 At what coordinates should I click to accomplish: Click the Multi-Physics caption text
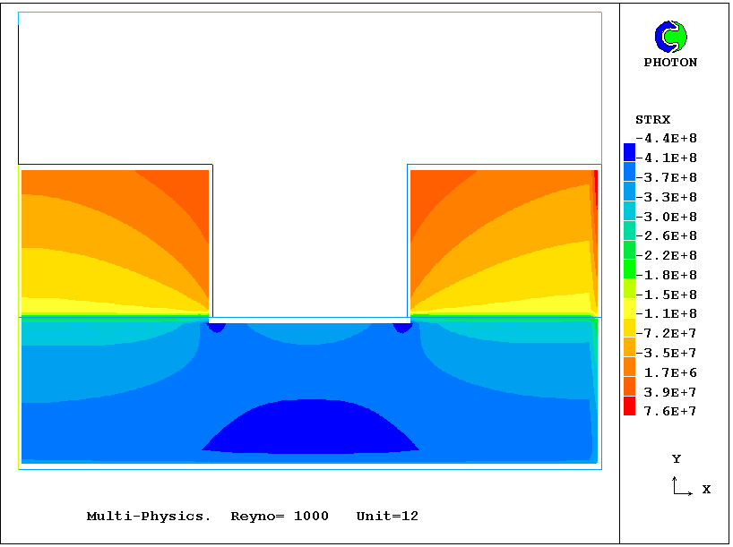coord(149,517)
